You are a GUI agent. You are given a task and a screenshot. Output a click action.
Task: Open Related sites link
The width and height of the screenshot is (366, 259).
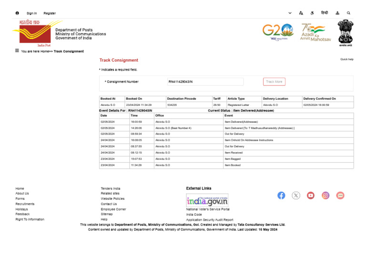[x=110, y=193]
